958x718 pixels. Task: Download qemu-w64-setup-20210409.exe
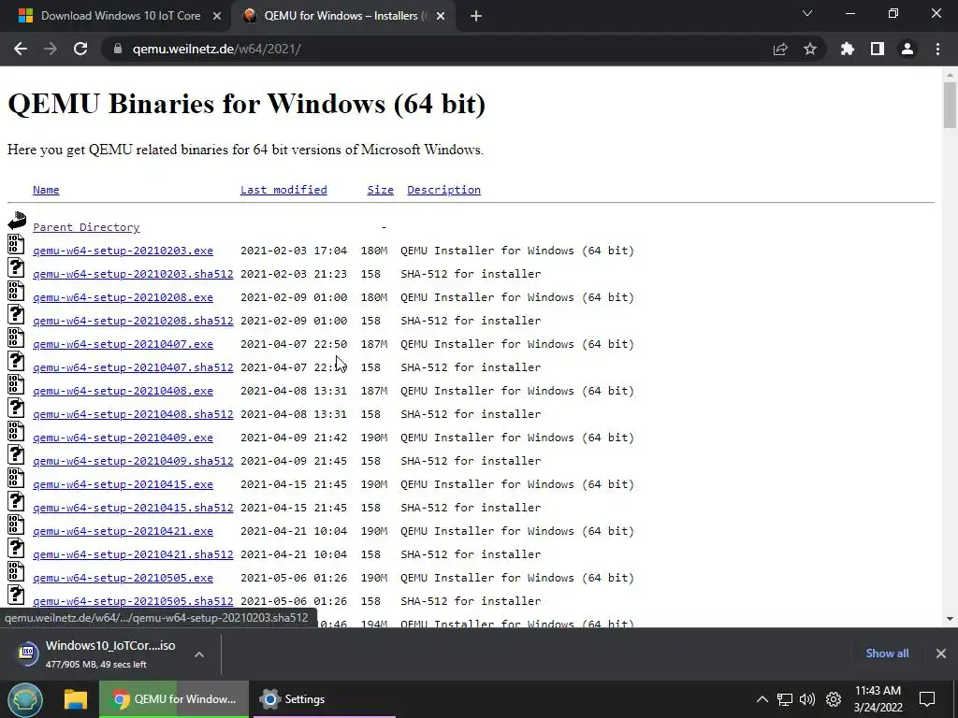123,438
